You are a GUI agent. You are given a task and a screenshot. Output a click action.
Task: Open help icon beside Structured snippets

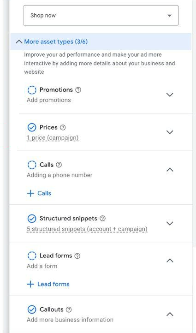(102, 218)
